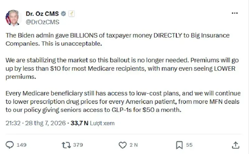The image size is (249, 154).
Task: Click the paragraph mentioning GLP-1s for $50
Action: [123, 102]
